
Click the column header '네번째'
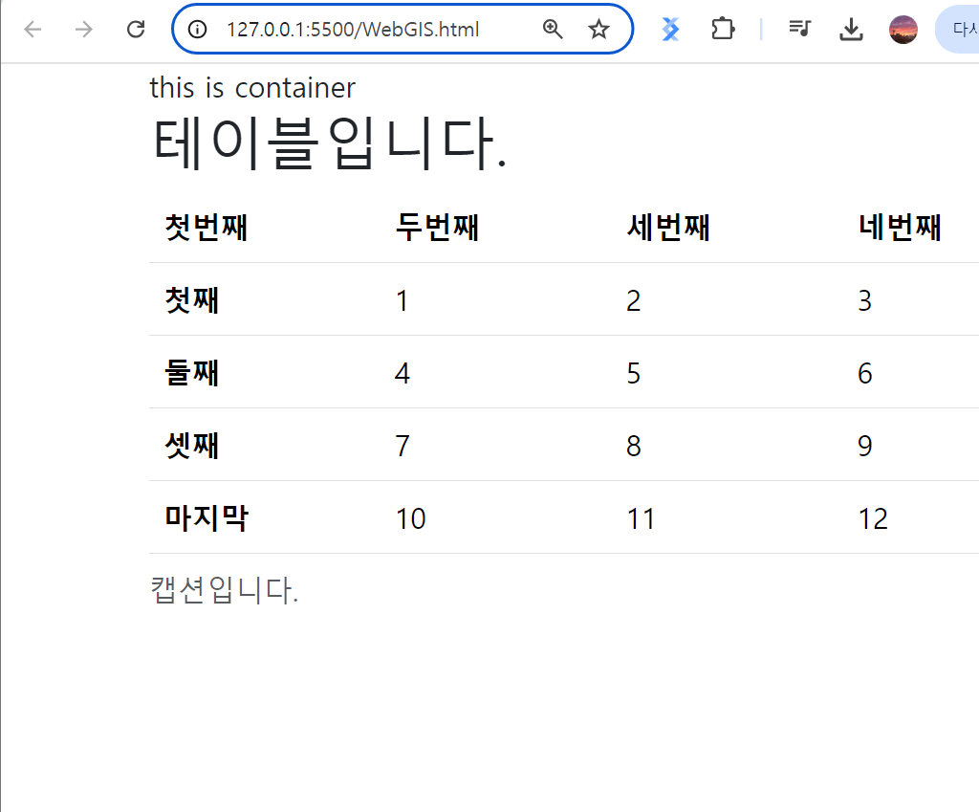tap(900, 227)
